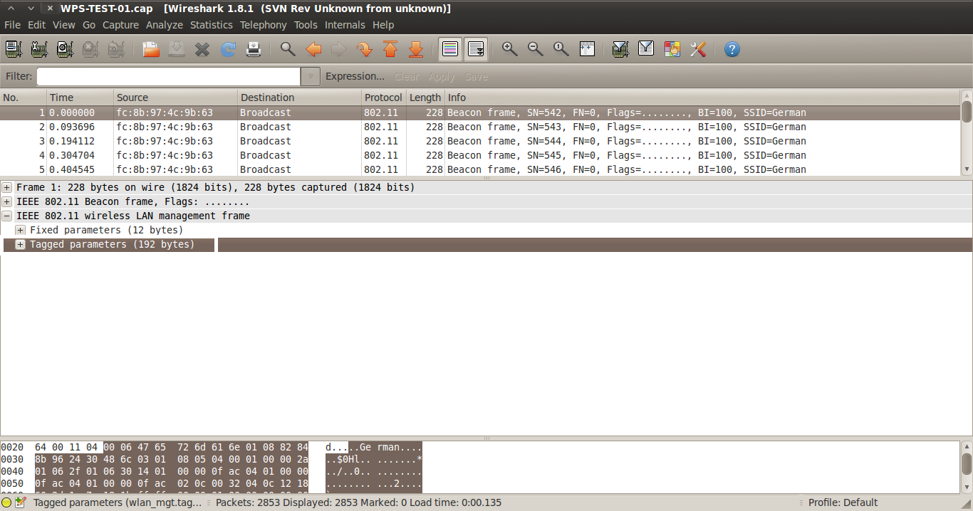Close this capture file X icon

(x=202, y=49)
